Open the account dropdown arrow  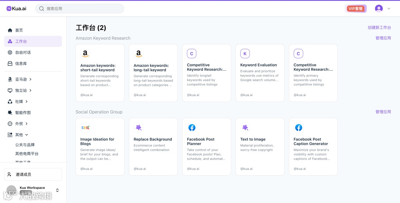pos(389,9)
